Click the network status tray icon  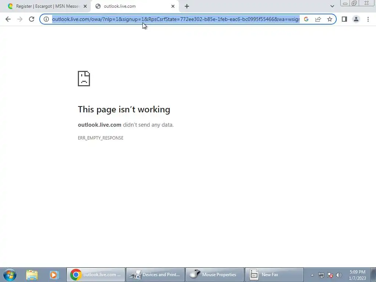click(321, 275)
